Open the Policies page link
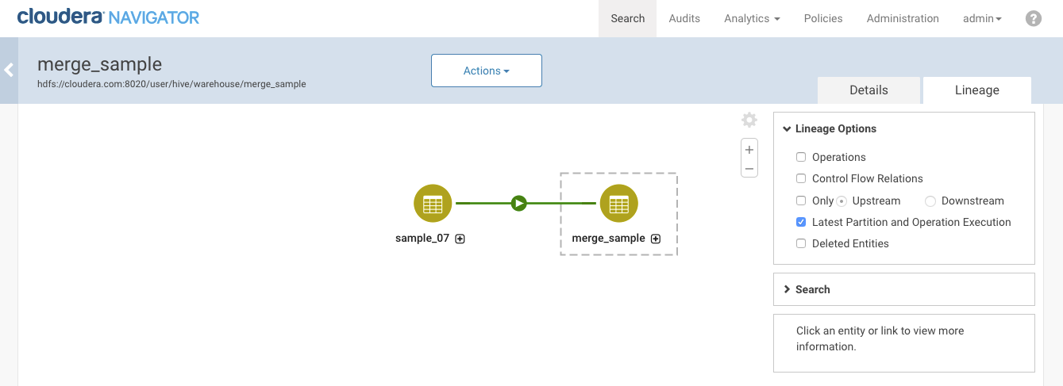This screenshot has width=1063, height=386. click(x=822, y=18)
